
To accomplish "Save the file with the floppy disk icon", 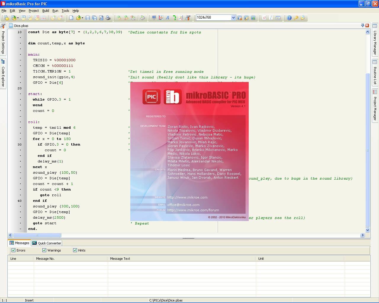I will click(88, 18).
